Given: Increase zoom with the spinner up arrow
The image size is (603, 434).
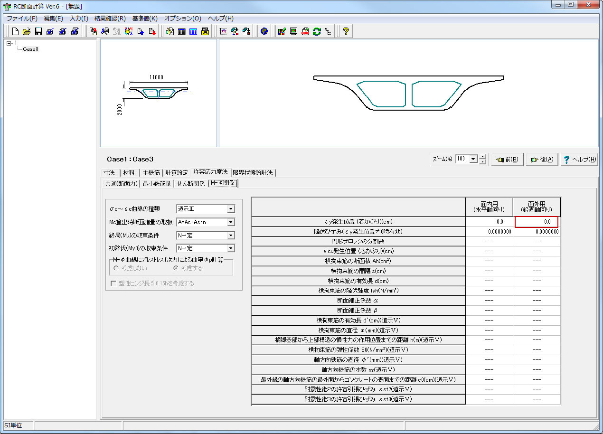Looking at the screenshot, I should (x=483, y=157).
